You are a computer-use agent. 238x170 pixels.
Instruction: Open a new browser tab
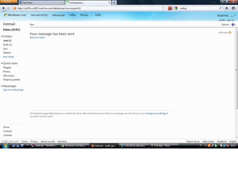click(x=114, y=3)
